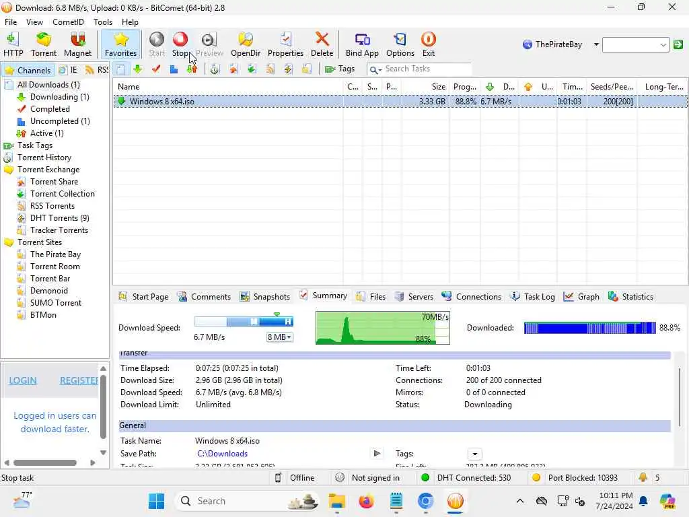Click the blue uncompleted filter icon
The height and width of the screenshot is (517, 689).
(x=174, y=69)
